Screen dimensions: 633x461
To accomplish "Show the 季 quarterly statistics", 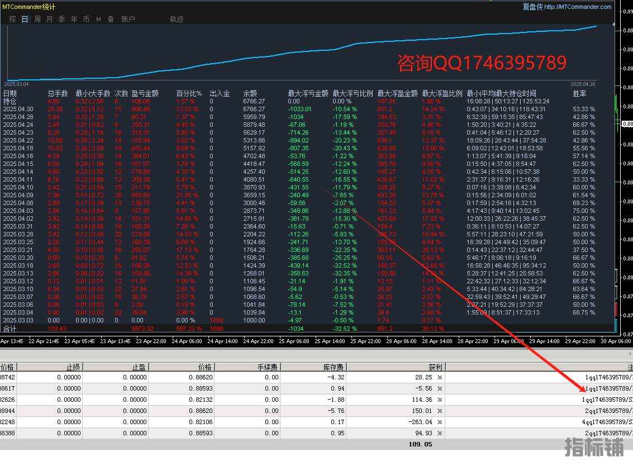I will [61, 19].
